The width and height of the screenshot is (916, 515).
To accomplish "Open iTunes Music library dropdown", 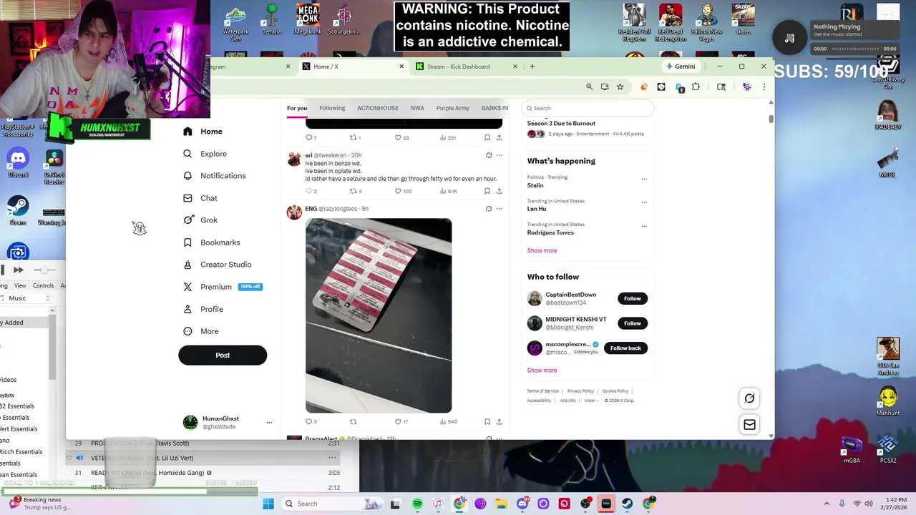I will (26, 298).
